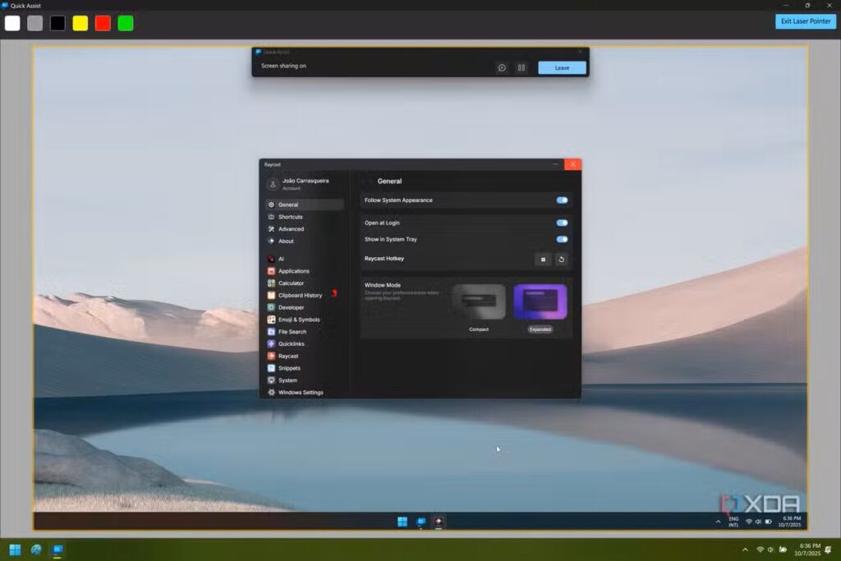Viewport: 841px width, 561px height.
Task: Toggle Follow System Appearance switch
Action: tap(562, 200)
